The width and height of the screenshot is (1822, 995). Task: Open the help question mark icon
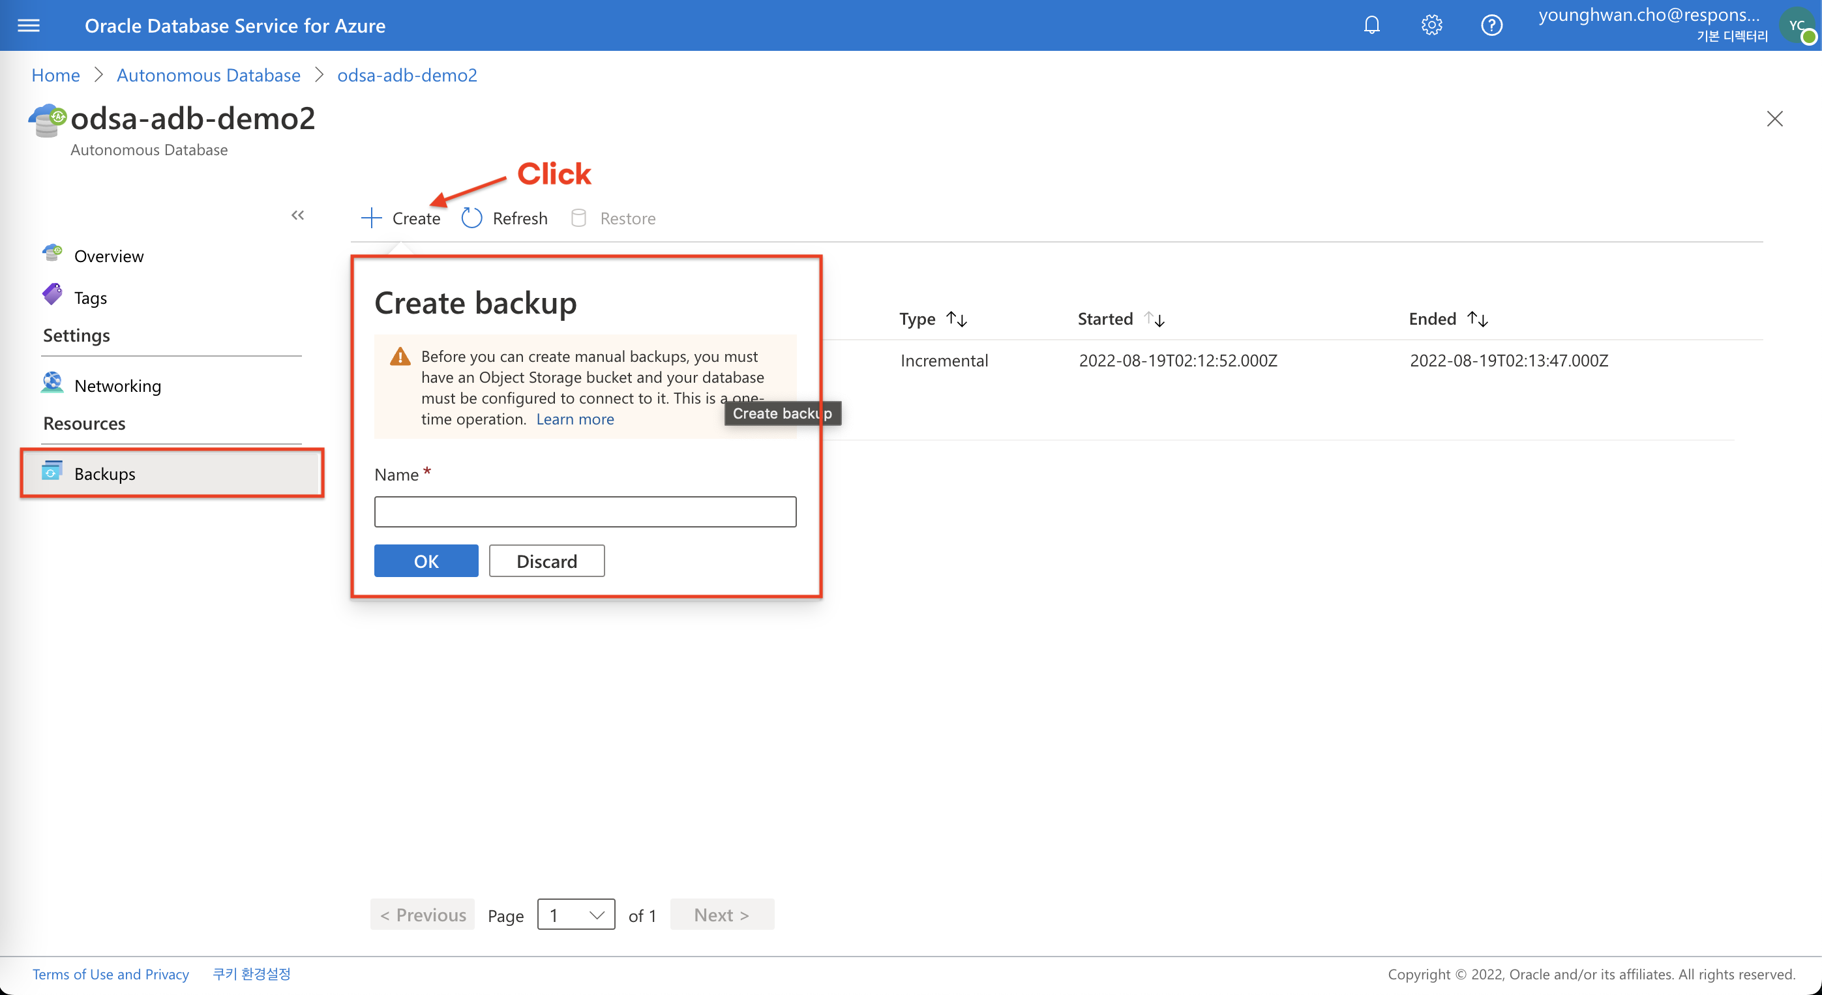click(x=1491, y=25)
